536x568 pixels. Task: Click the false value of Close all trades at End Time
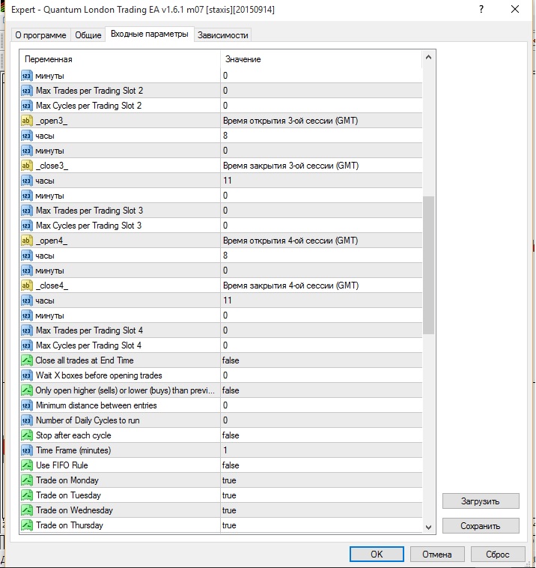[231, 360]
